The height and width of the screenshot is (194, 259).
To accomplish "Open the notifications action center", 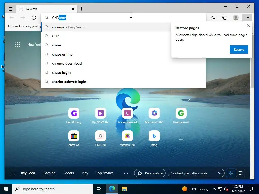I will (251, 189).
